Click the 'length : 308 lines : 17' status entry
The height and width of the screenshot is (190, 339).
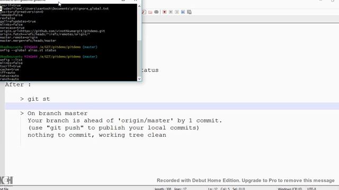[171, 189]
